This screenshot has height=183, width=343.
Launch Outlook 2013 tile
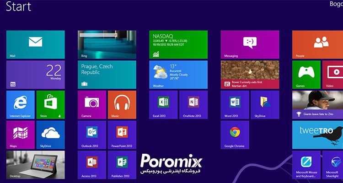pyautogui.click(x=92, y=135)
